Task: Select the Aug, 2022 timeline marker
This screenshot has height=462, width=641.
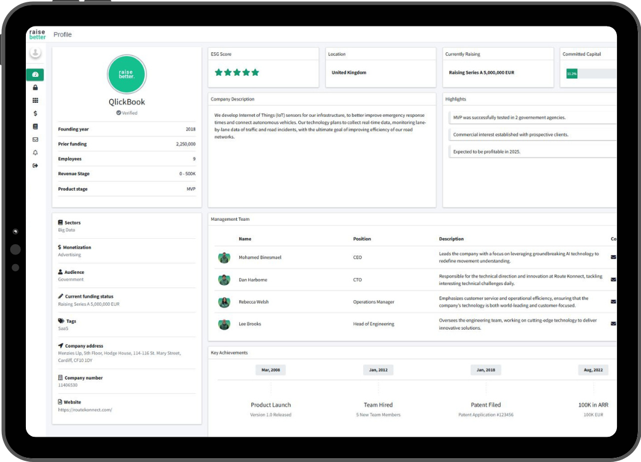Action: tap(593, 370)
